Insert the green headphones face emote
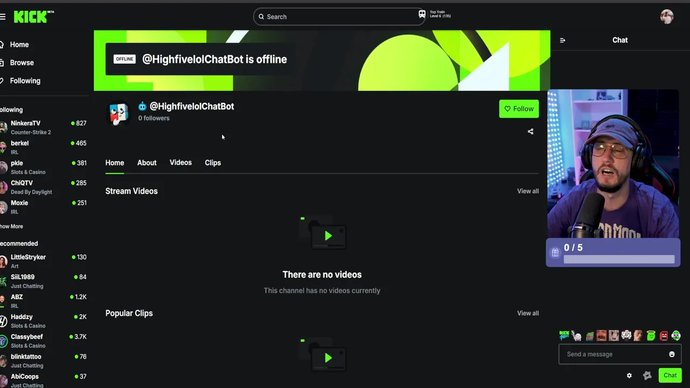690x388 pixels. (676, 336)
